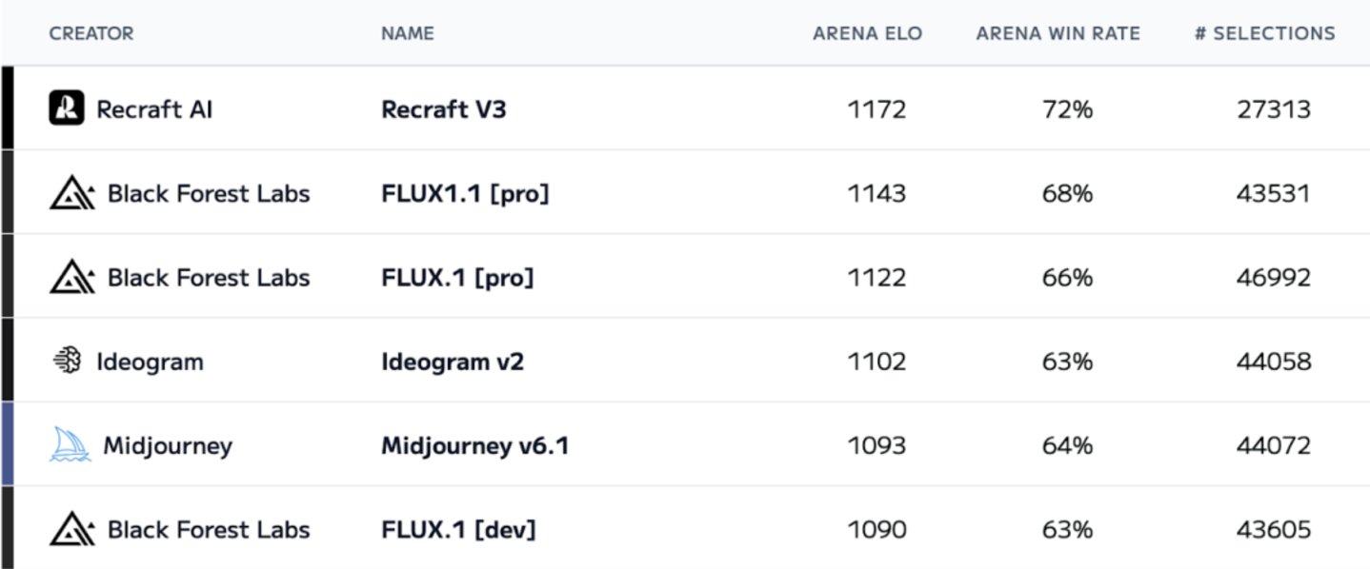1370x569 pixels.
Task: Click Black Forest Labs logo beside FLUX.1 [dev]
Action: [72, 530]
